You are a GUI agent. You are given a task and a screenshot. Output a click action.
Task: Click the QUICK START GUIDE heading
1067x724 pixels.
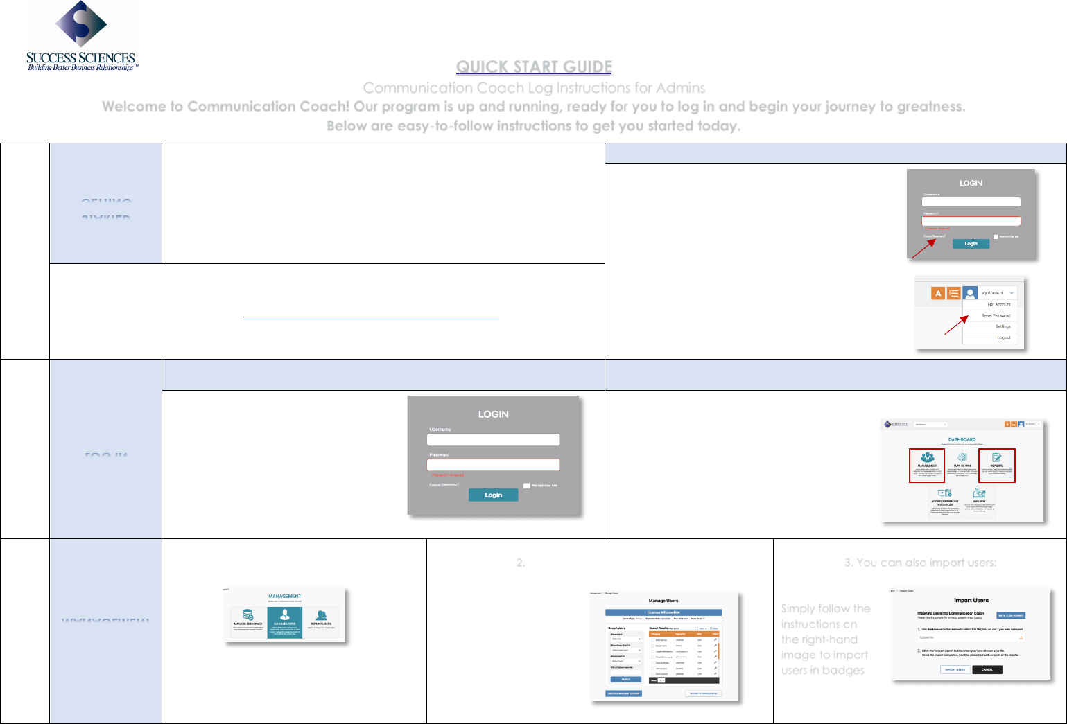[x=534, y=67]
